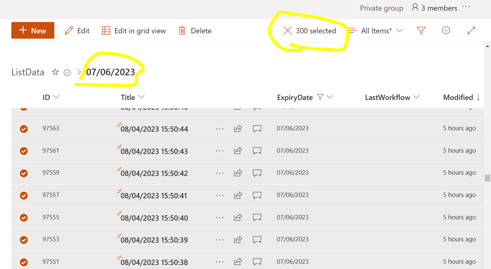Star the ListData list as favorite
Screen dimensions: 491x269
(55, 72)
